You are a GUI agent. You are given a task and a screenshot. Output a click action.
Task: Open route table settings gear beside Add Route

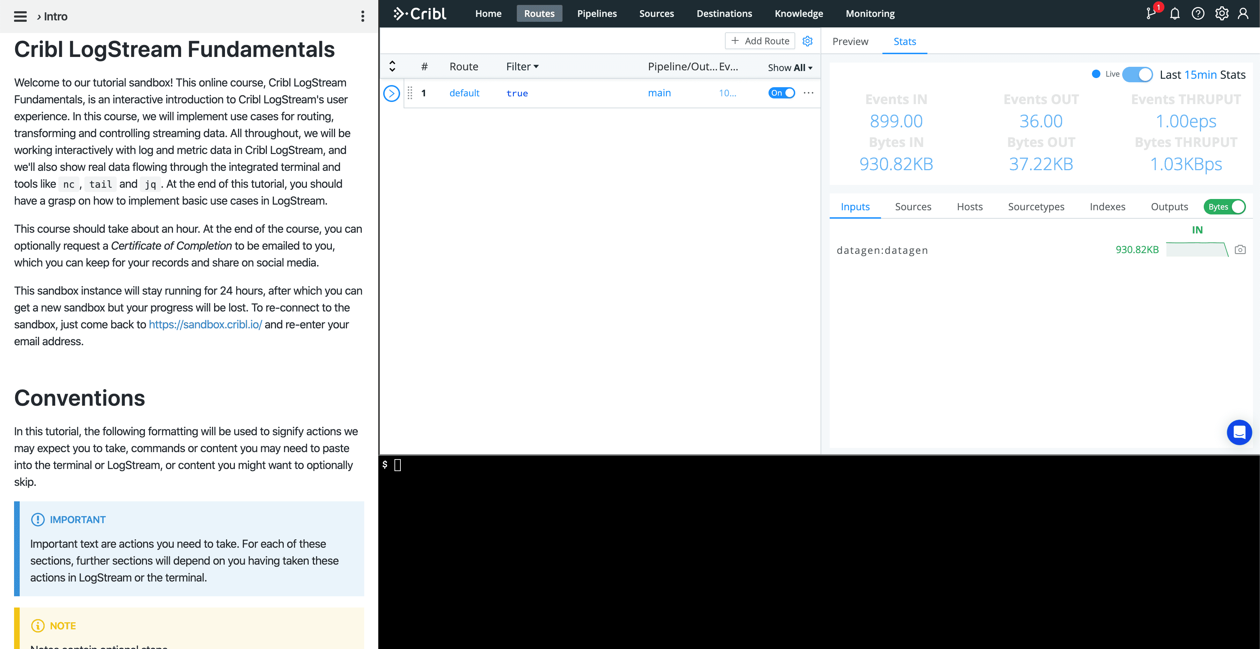click(x=808, y=41)
